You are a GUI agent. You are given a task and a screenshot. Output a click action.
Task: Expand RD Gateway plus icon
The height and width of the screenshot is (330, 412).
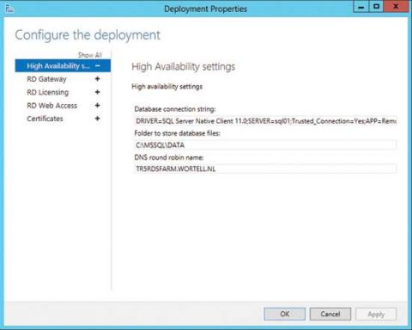[x=98, y=79]
